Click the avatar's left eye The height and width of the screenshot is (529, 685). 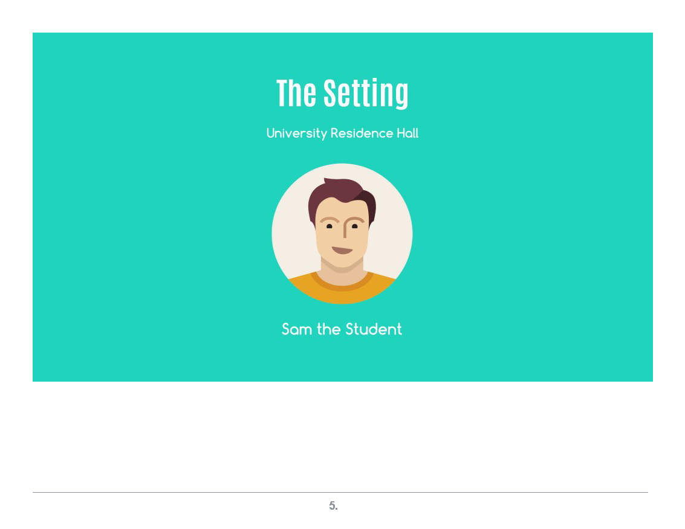330,226
